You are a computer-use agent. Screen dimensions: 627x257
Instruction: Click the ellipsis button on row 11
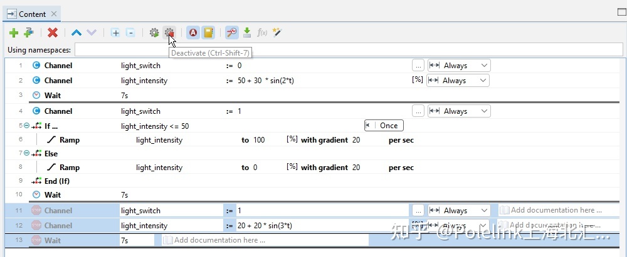[x=418, y=211]
